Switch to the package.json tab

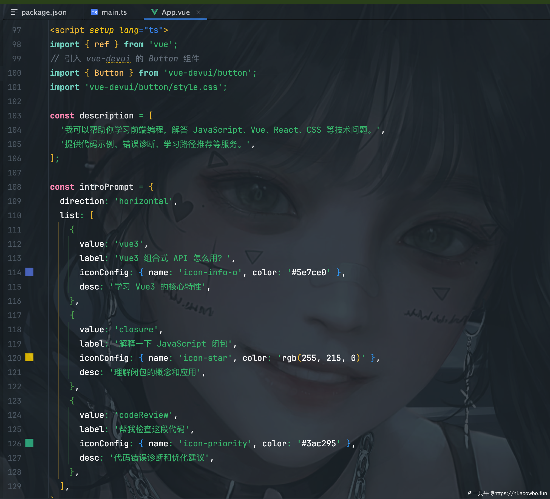(x=44, y=12)
